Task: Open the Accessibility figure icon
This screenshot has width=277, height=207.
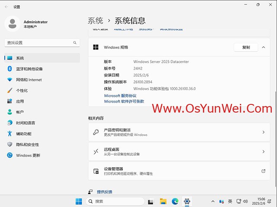Action: coord(10,134)
